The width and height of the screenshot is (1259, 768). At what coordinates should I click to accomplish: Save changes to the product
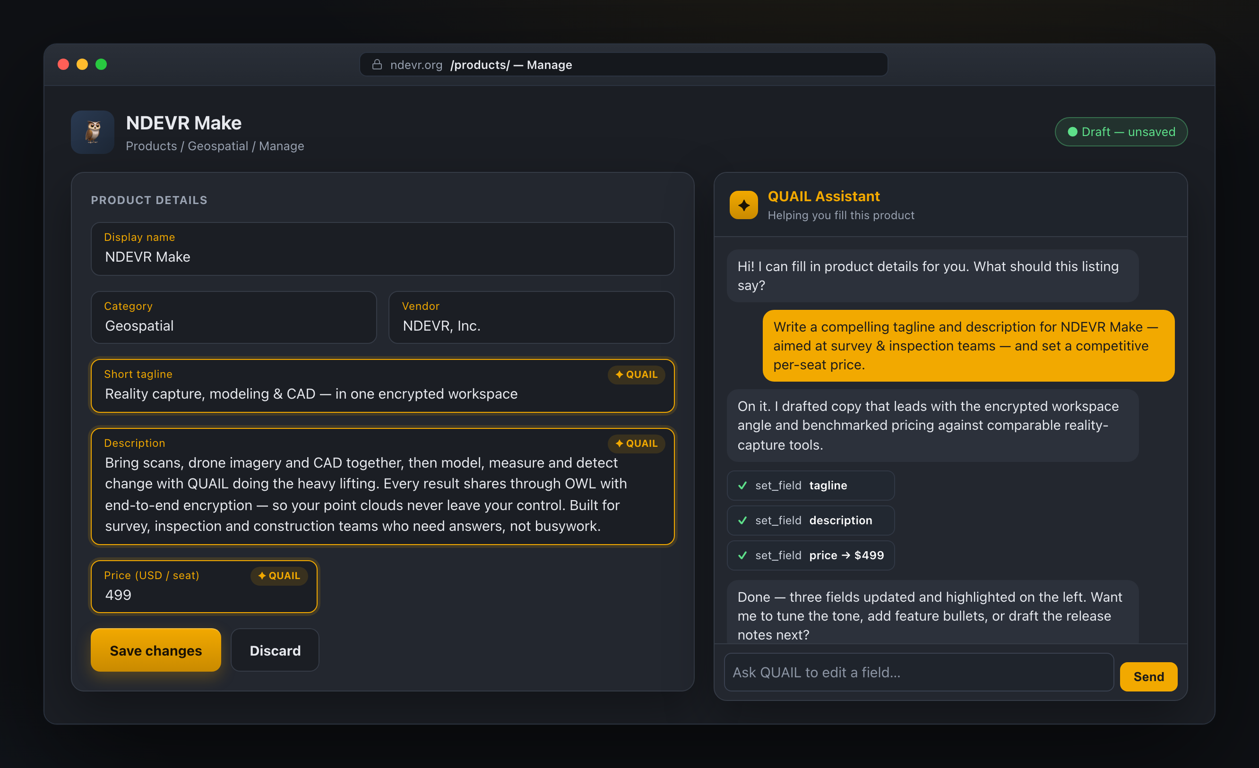coord(156,650)
